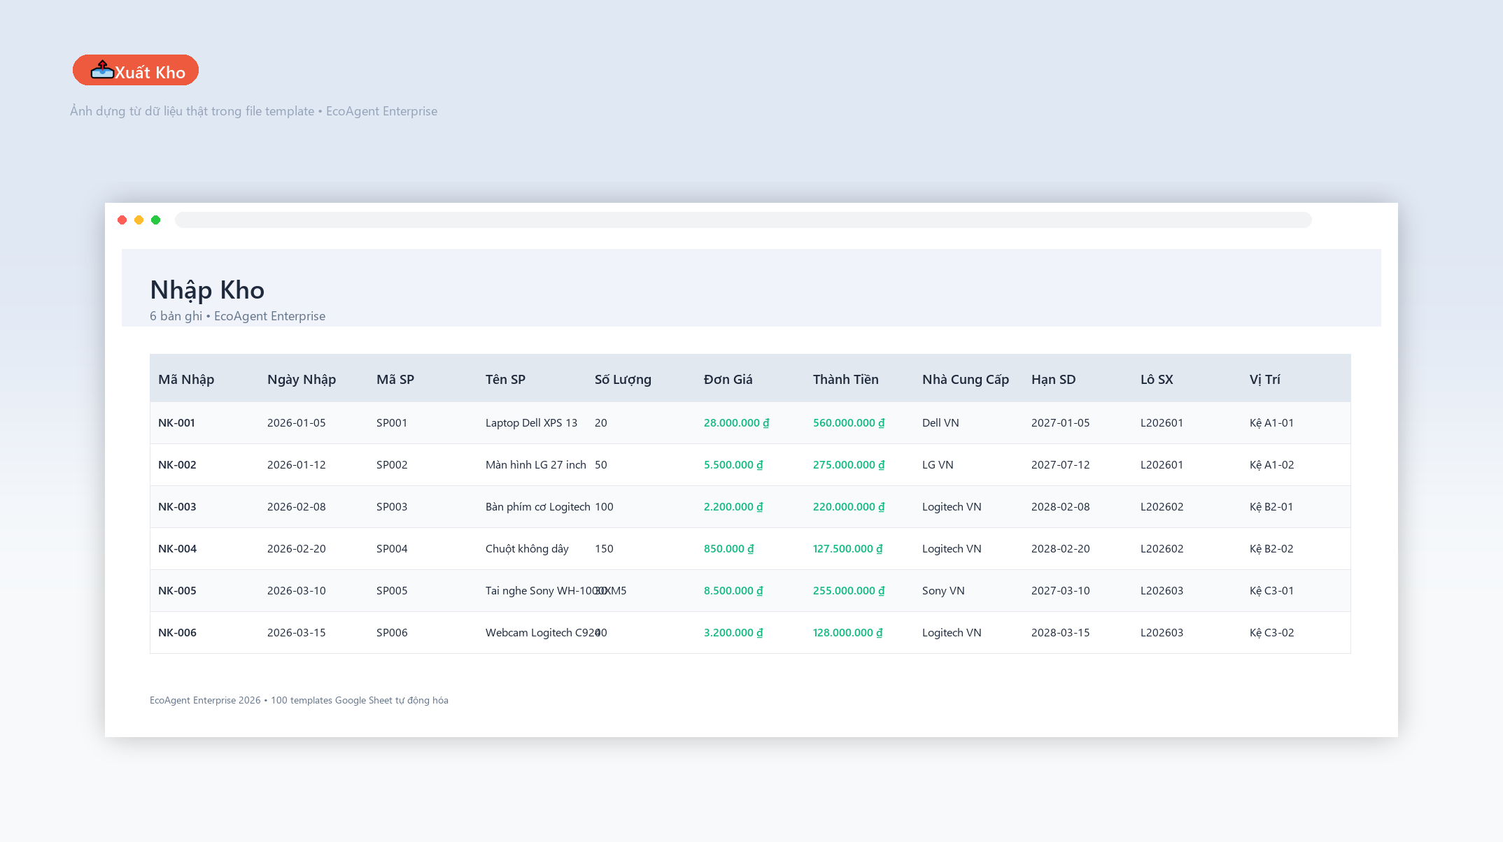The width and height of the screenshot is (1503, 842).
Task: Click product code SP006
Action: 392,632
